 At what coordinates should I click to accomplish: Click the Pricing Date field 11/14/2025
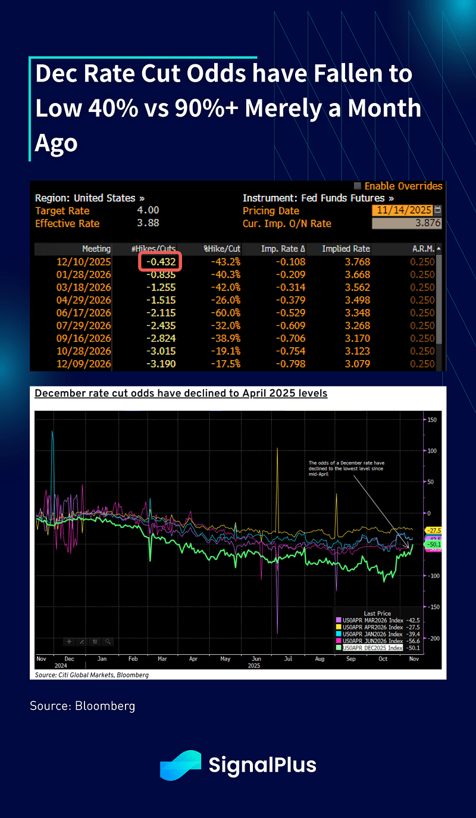tap(403, 210)
